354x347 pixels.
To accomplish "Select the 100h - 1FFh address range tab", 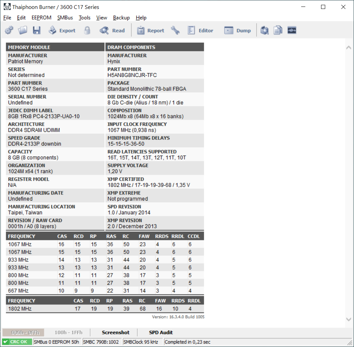I will point(68,333).
